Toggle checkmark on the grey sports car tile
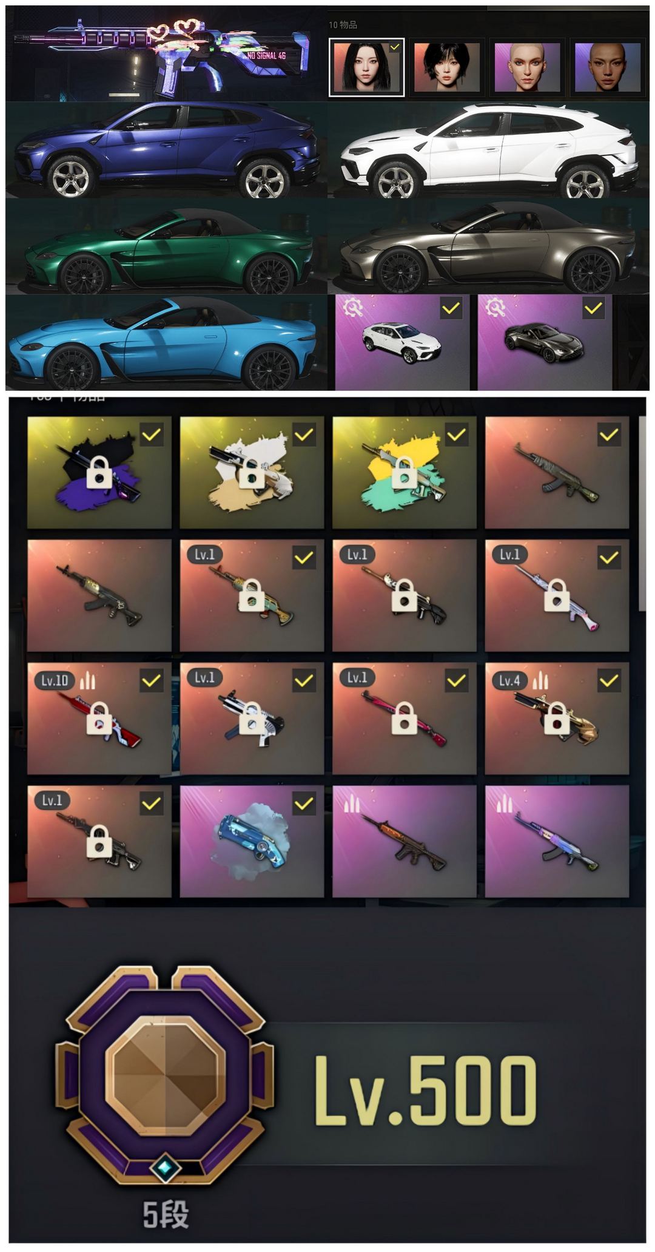 593,308
